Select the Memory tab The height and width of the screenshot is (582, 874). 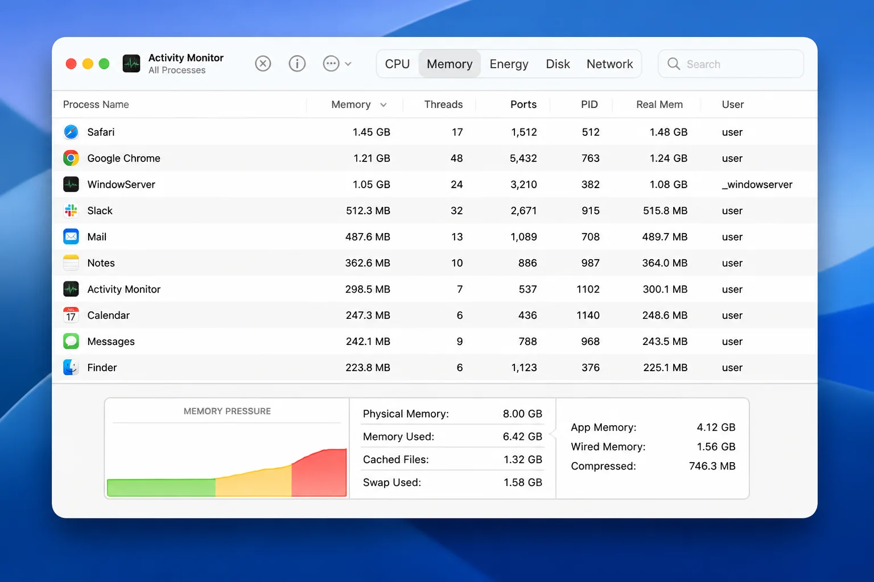[450, 64]
